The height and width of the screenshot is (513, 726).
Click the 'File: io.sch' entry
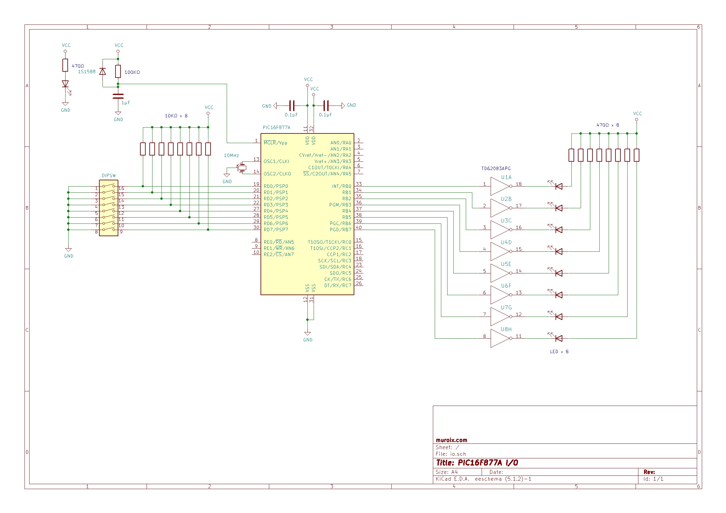[x=451, y=454]
